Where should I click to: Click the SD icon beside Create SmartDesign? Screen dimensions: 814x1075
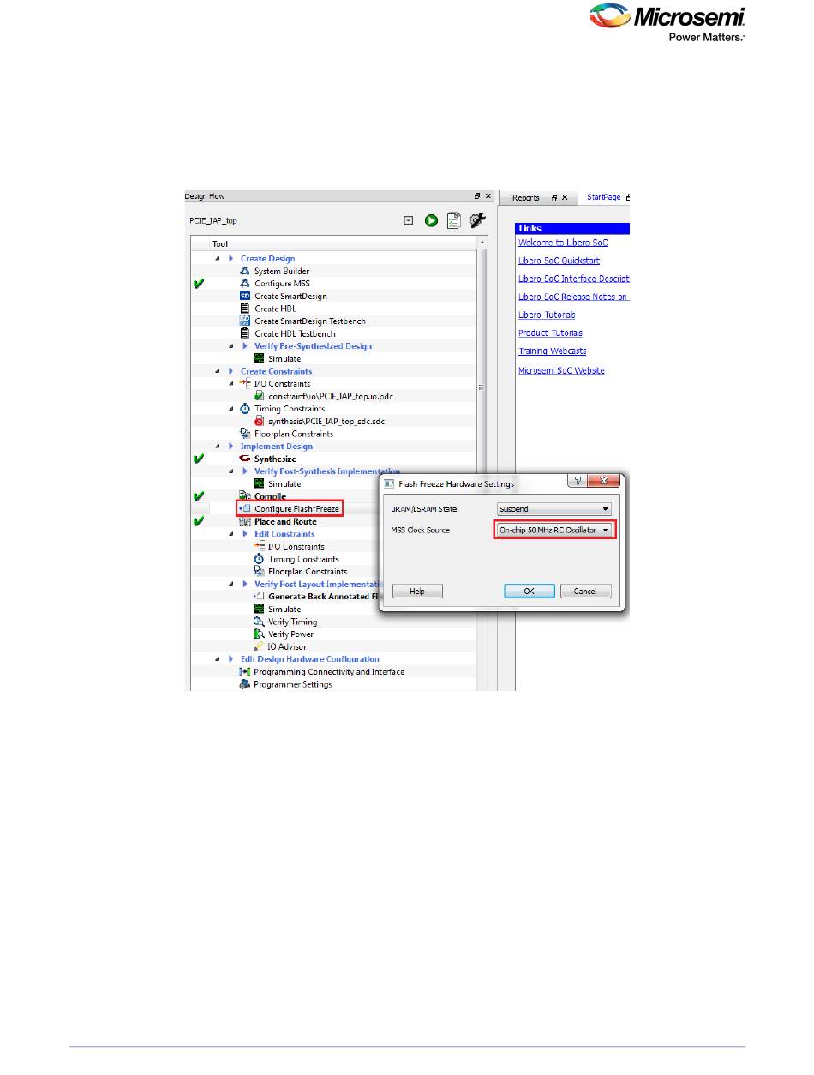click(245, 296)
